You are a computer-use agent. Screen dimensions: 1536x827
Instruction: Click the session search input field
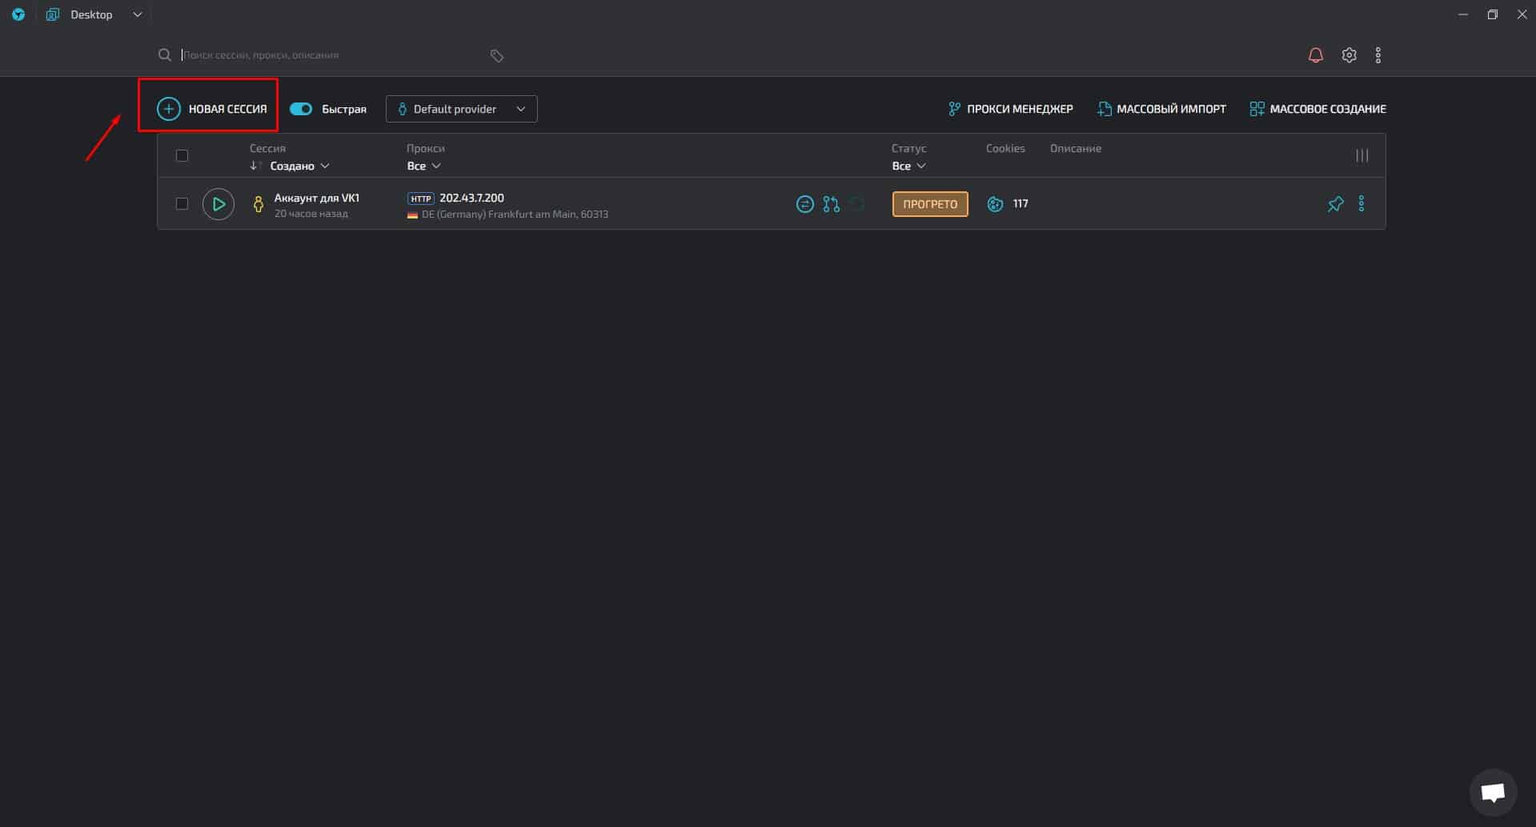(x=328, y=55)
